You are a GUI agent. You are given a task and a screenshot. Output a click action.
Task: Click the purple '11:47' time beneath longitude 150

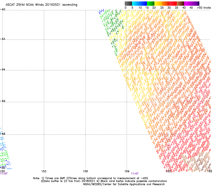(x=4, y=174)
